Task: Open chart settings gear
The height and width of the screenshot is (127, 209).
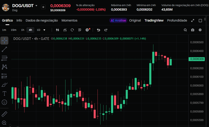Action: pyautogui.click(x=200, y=30)
